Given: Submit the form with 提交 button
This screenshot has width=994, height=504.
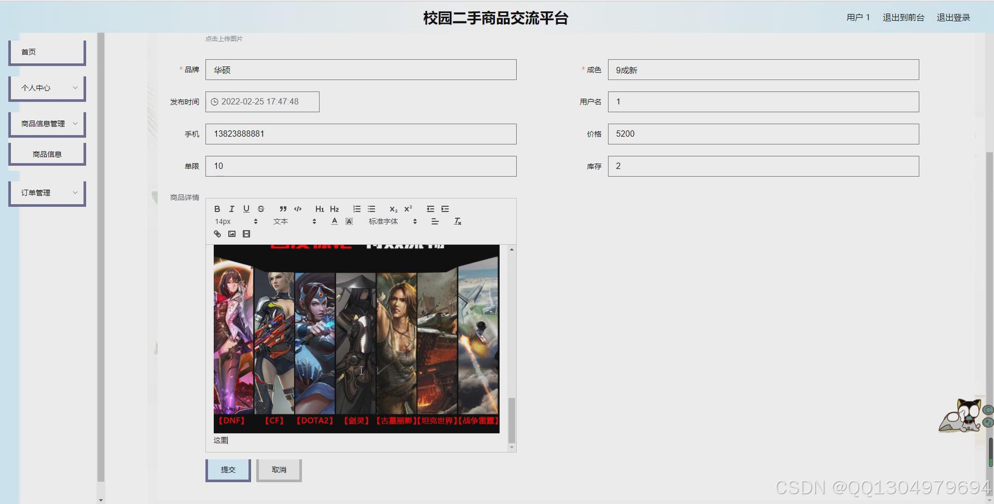Looking at the screenshot, I should click(x=228, y=470).
